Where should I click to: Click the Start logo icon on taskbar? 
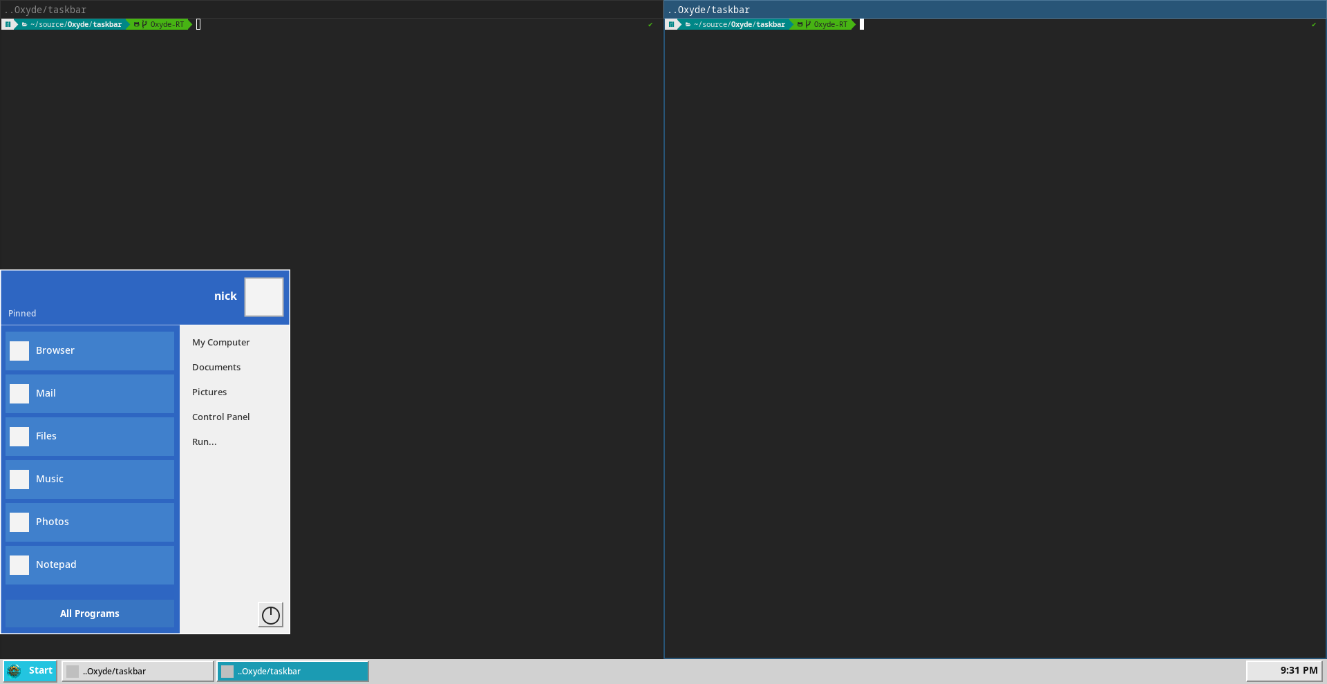coord(13,670)
